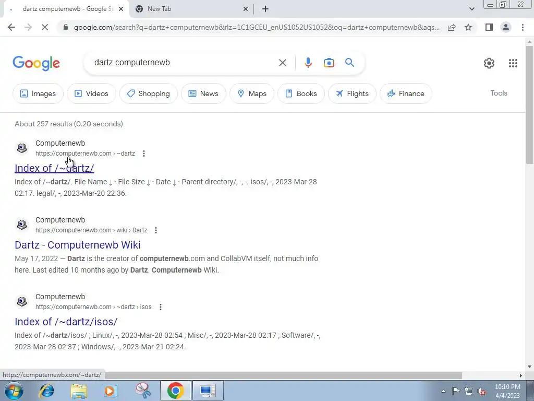Click the scroll down arrow
The image size is (534, 401).
529,367
